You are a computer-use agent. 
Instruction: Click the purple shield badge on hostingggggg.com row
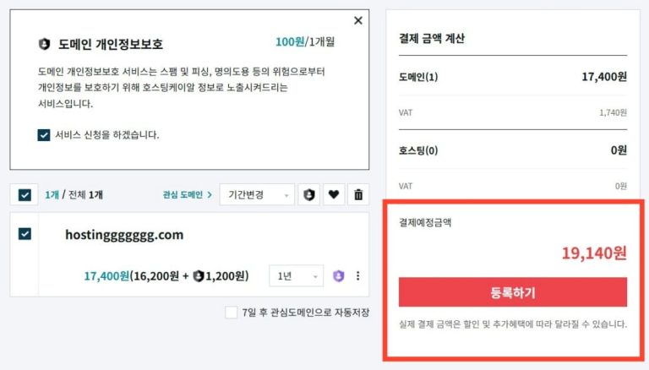point(339,276)
